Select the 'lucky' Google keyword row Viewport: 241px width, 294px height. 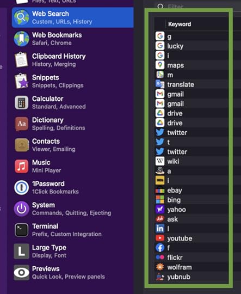pos(191,46)
